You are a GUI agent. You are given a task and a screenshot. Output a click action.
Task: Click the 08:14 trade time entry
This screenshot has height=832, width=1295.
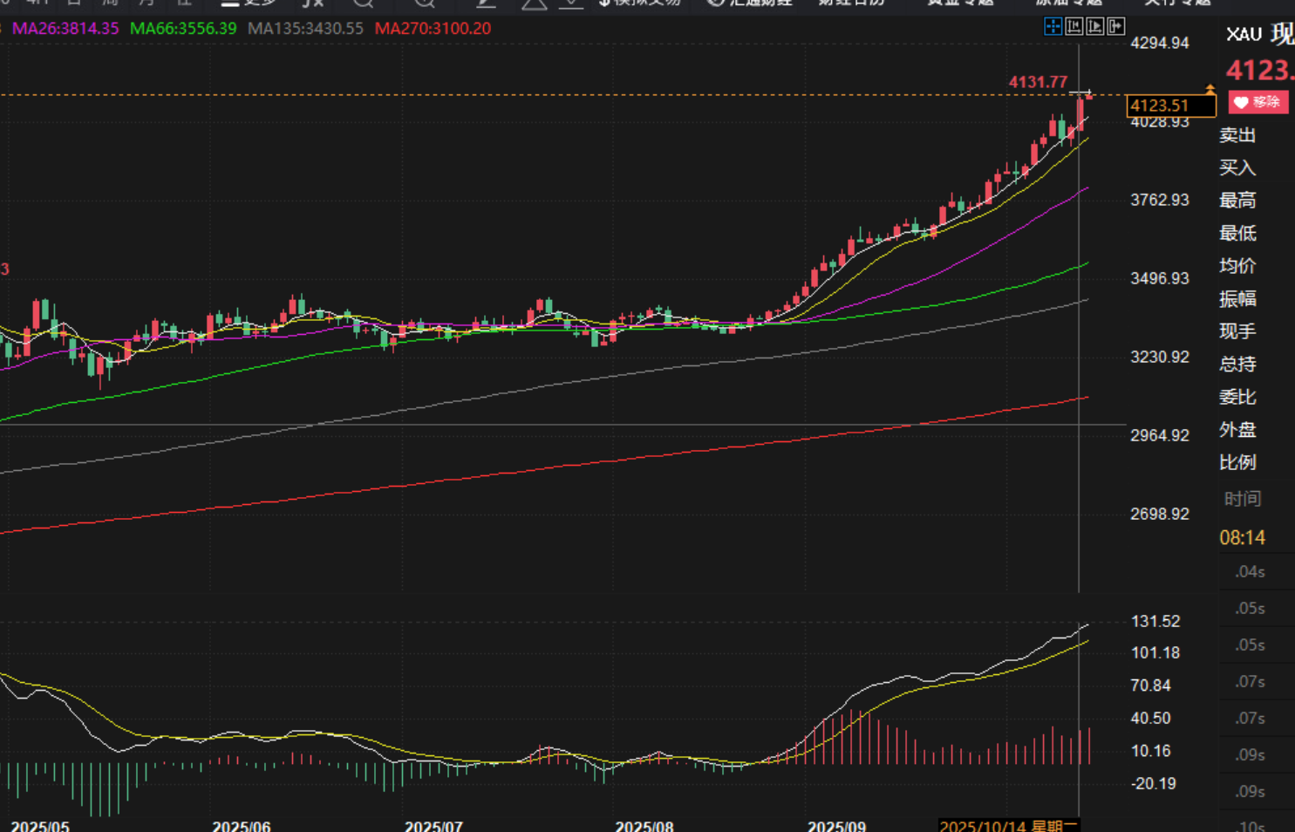1242,537
